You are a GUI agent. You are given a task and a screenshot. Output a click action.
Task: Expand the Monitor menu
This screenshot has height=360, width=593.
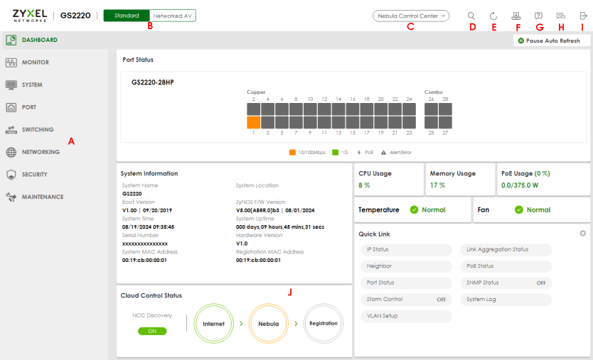[x=36, y=62]
